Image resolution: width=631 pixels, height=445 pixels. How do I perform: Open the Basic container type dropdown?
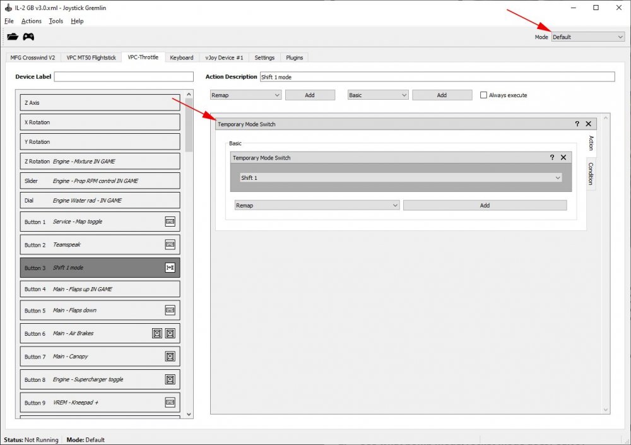378,95
